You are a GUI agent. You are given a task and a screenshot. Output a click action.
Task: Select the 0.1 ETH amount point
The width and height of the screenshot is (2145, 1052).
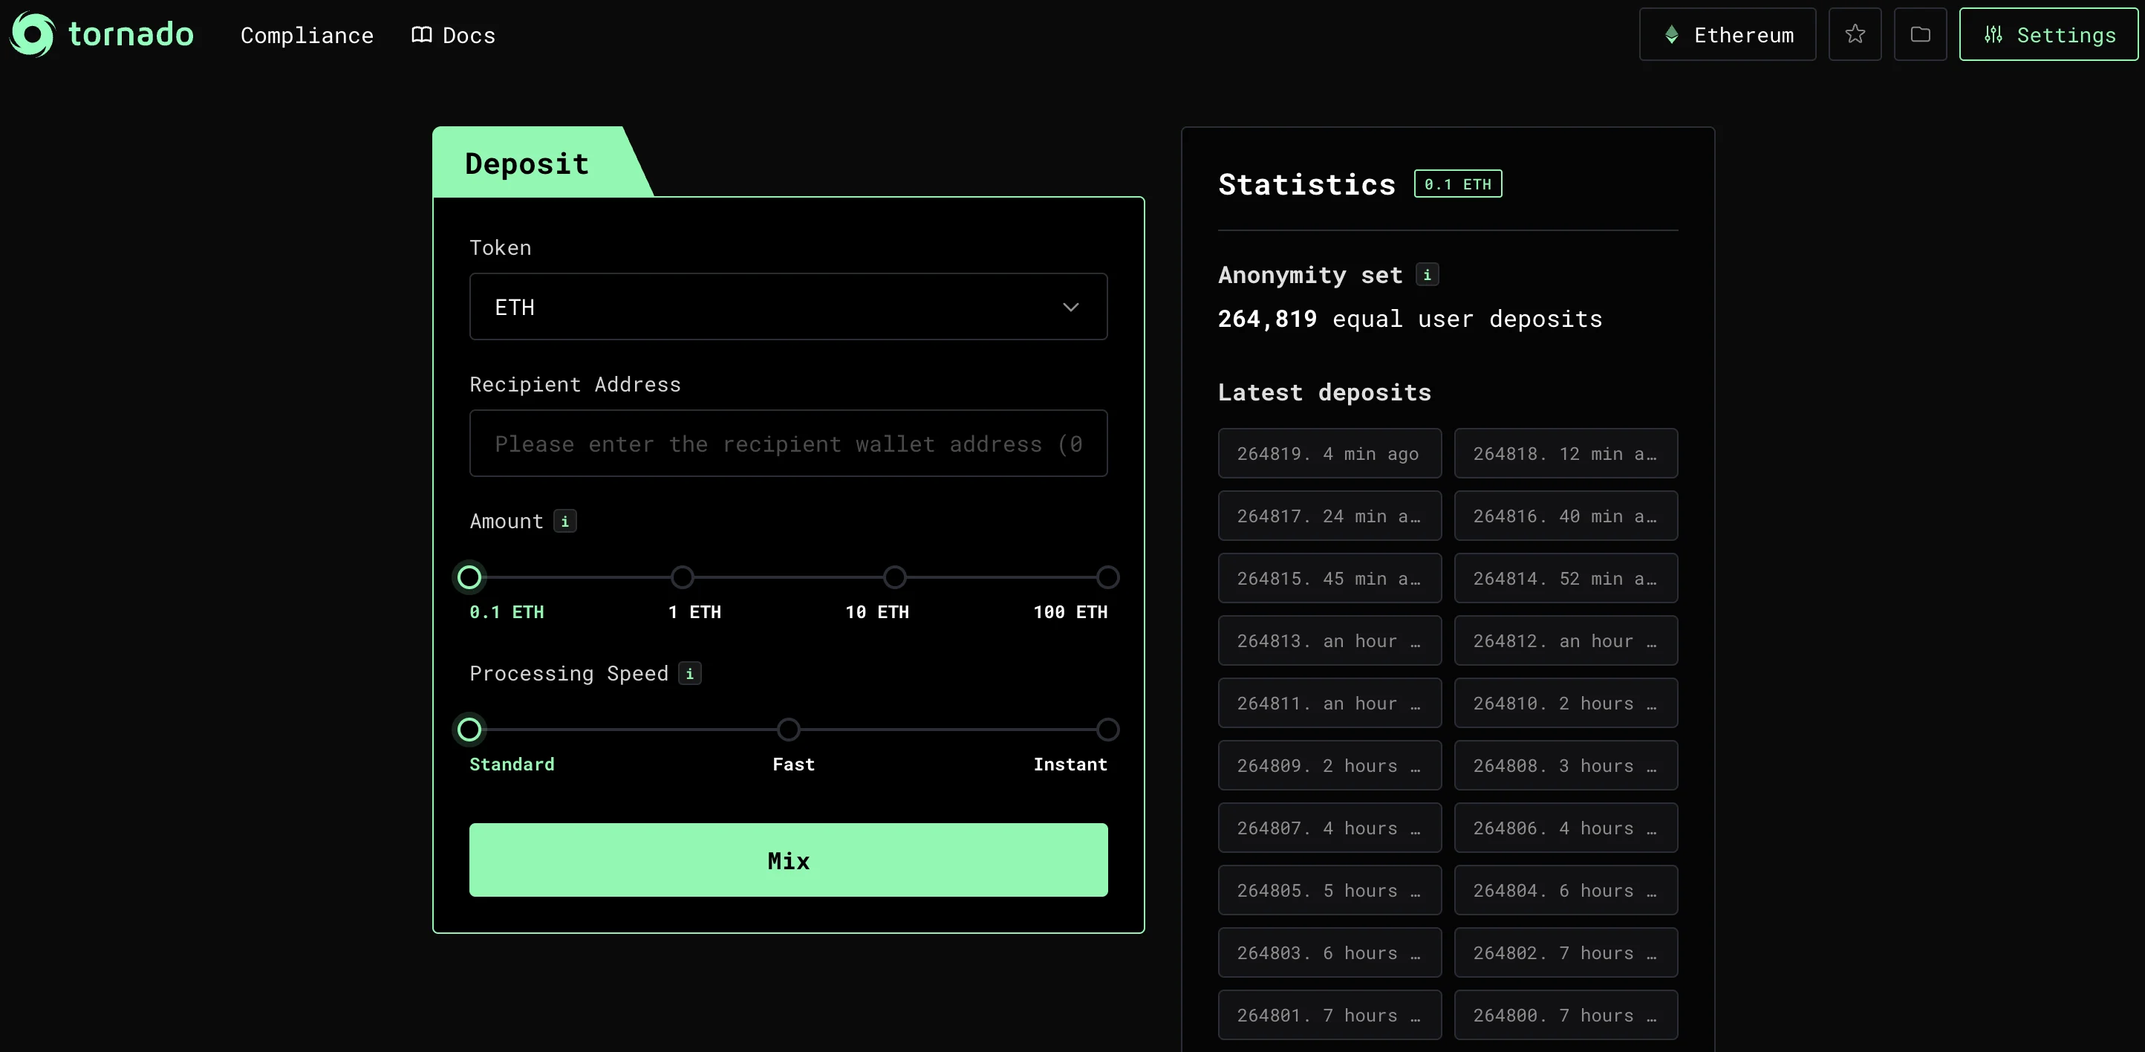469,577
